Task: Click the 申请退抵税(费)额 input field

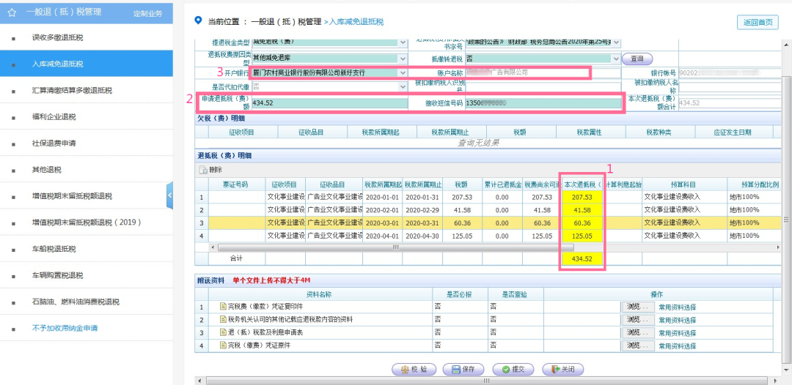Action: (x=329, y=102)
